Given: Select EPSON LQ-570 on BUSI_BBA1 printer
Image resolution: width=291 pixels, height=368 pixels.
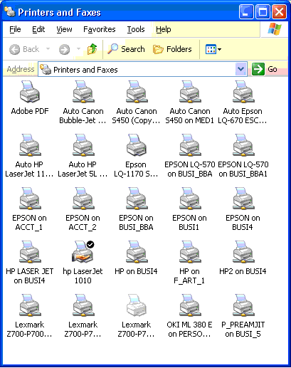Looking at the screenshot, I should 243,144.
